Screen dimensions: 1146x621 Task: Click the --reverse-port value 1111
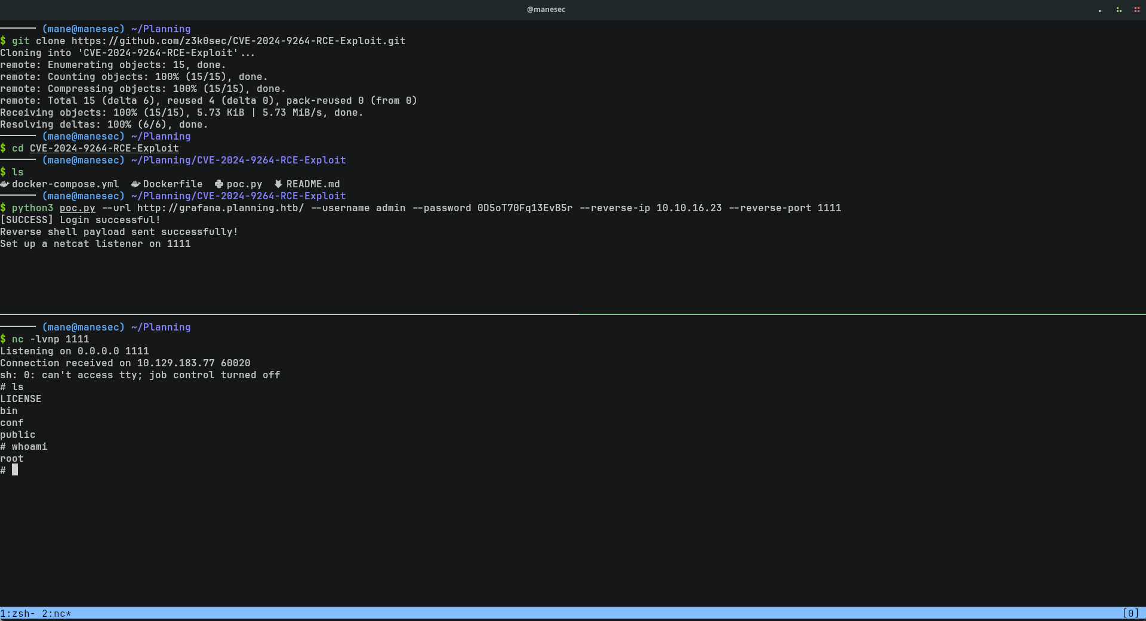[x=830, y=208]
